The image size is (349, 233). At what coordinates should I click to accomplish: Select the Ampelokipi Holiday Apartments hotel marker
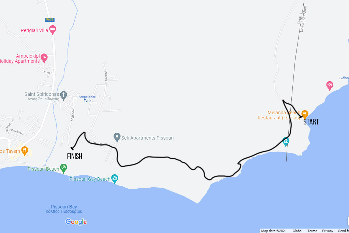(44, 58)
